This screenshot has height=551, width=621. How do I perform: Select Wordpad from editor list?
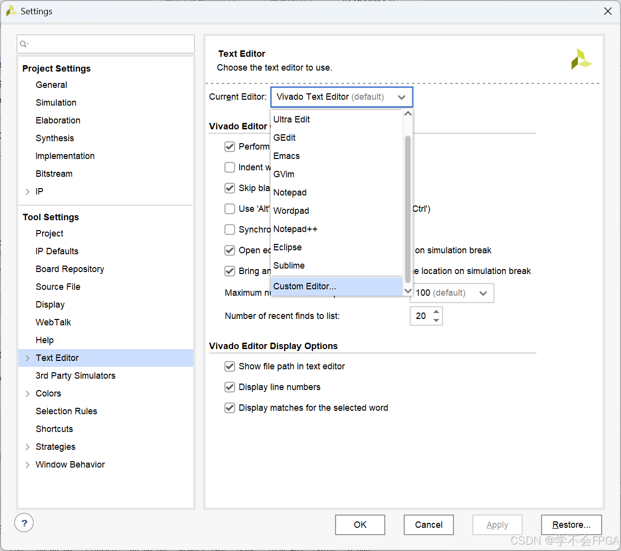(337, 211)
